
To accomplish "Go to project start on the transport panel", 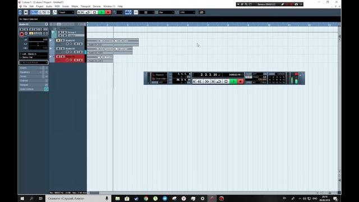I will pos(194,81).
